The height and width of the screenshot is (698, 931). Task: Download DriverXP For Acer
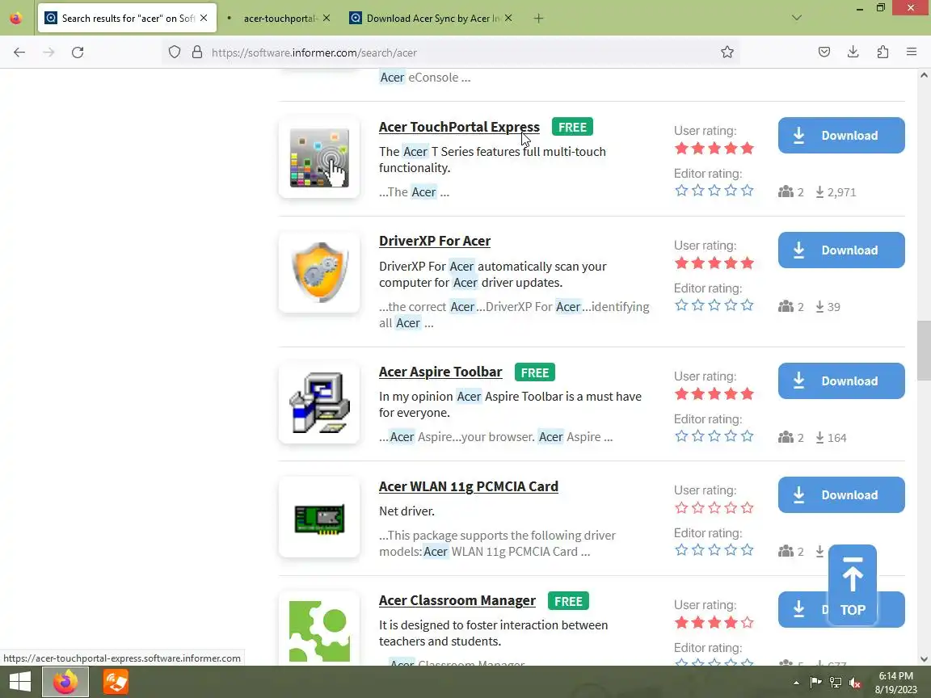coord(841,250)
